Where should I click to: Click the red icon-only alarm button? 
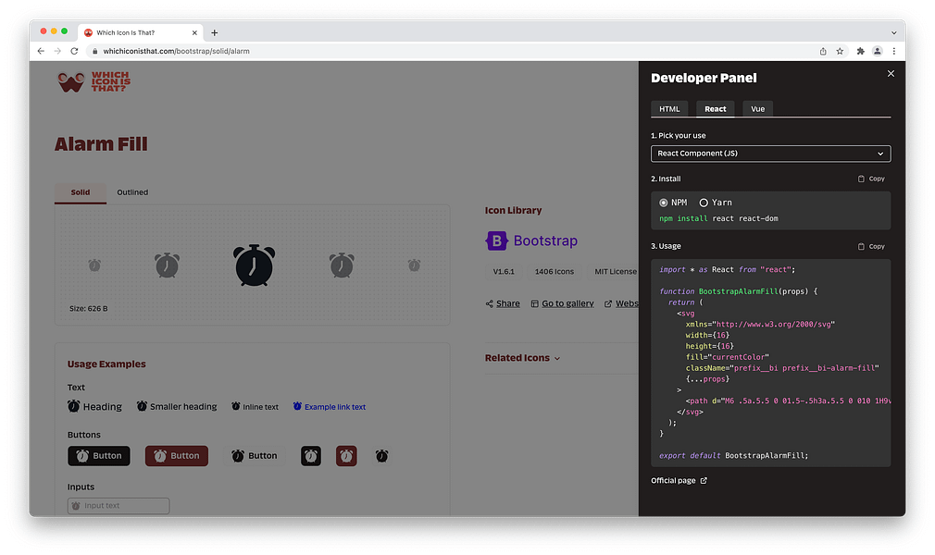(346, 456)
